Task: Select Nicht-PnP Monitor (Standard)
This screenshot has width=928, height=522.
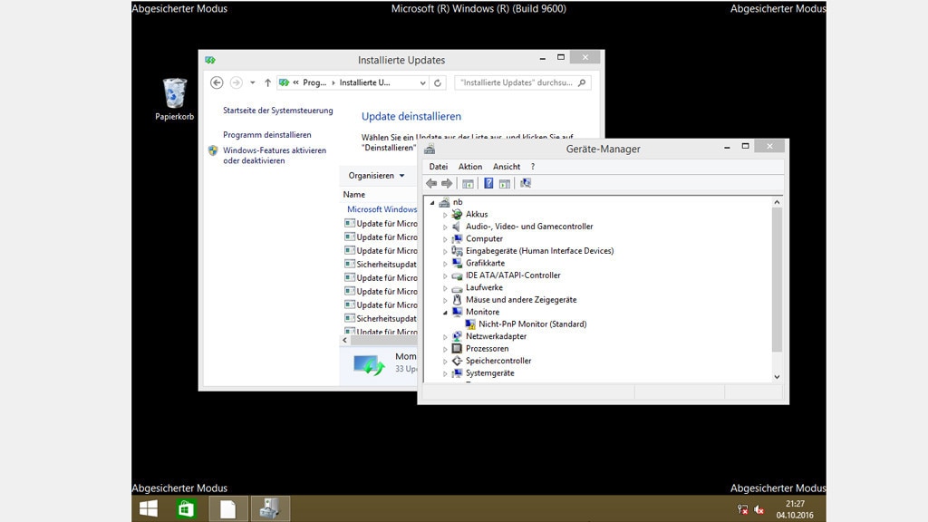Action: tap(533, 324)
